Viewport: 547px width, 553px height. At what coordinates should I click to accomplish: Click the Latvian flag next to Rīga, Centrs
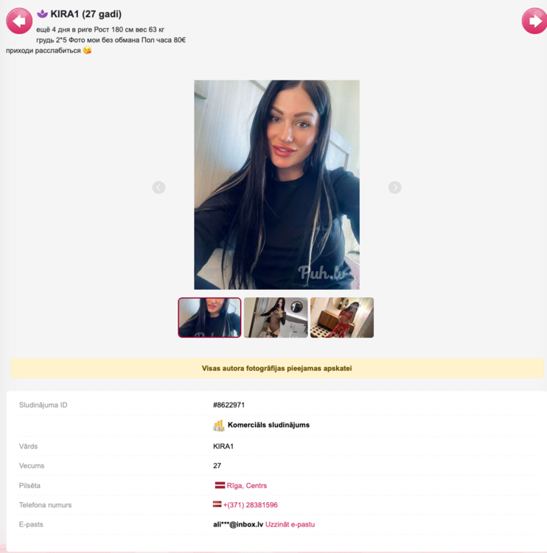point(220,485)
